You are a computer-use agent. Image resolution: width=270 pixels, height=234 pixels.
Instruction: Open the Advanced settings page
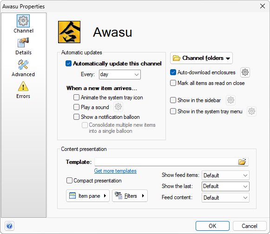[23, 68]
